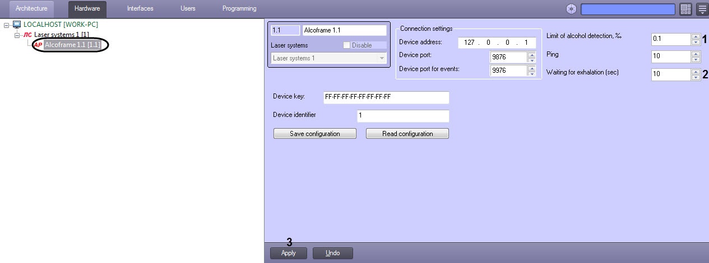Toggle the Disable checkbox
Image resolution: width=709 pixels, height=263 pixels.
point(346,45)
